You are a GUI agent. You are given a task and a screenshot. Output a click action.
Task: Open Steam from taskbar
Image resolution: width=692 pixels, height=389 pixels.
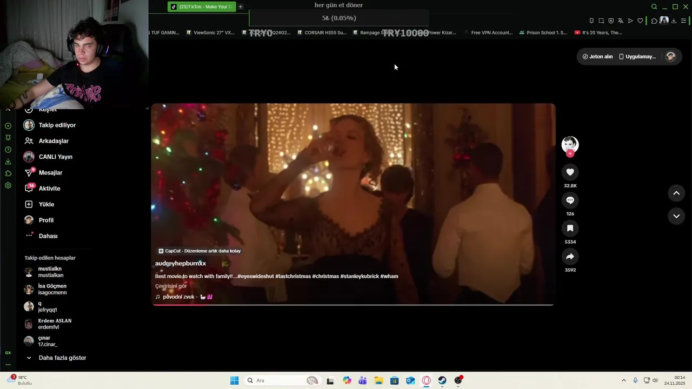[442, 380]
